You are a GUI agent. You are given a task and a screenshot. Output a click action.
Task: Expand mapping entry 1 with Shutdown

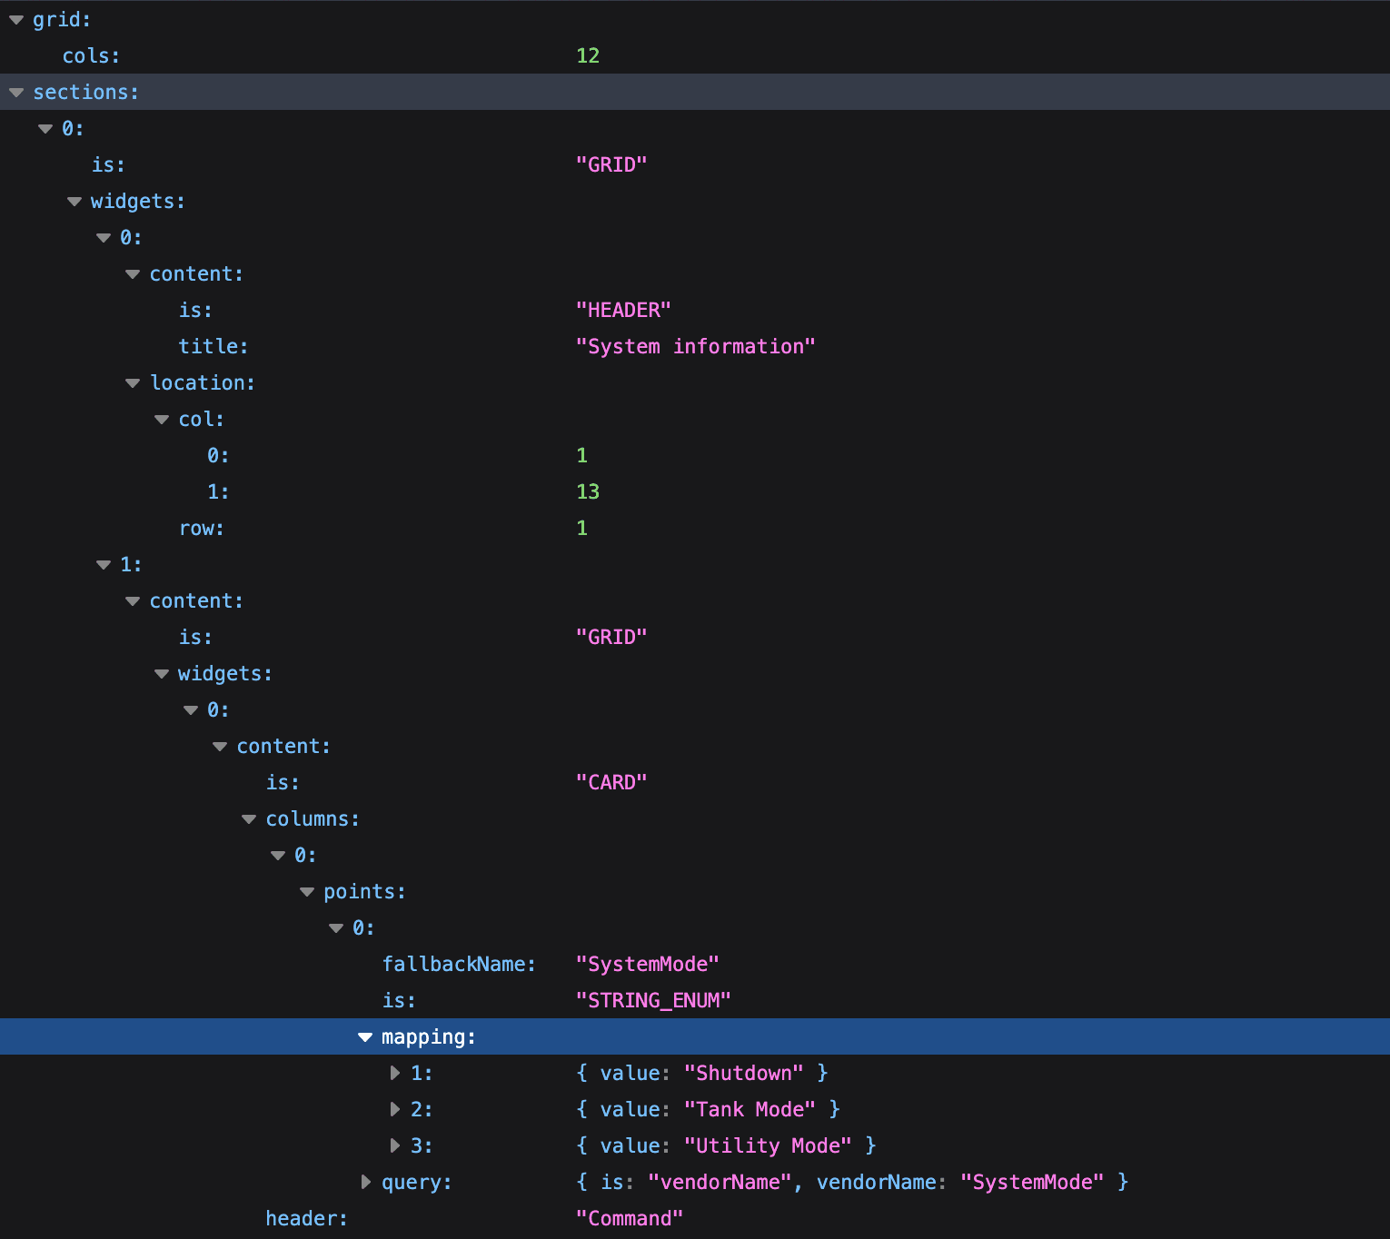(x=394, y=1074)
